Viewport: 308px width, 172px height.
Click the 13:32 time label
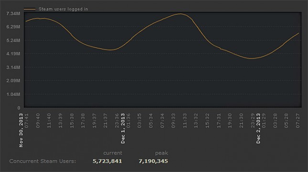tap(196, 121)
